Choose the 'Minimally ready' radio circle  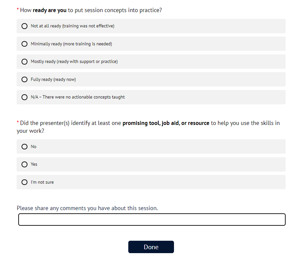24,44
